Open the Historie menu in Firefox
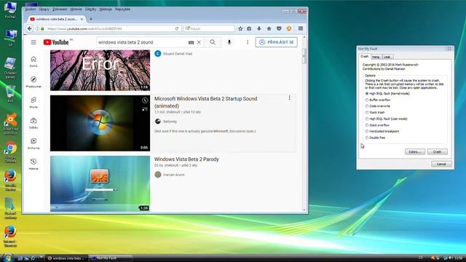This screenshot has height=262, width=466. click(x=76, y=9)
